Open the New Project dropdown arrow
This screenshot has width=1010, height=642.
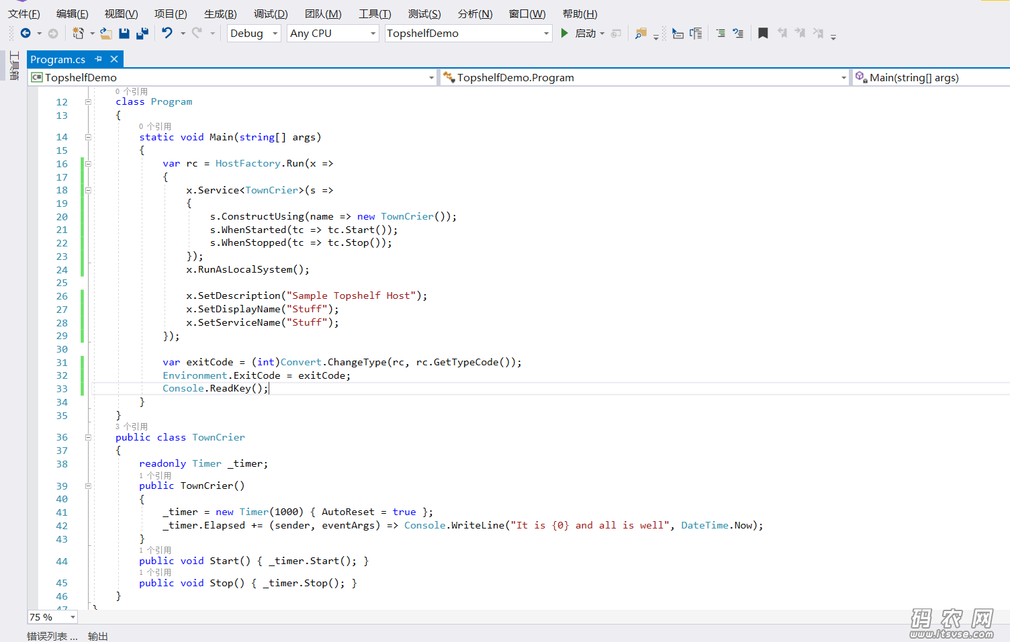[92, 34]
